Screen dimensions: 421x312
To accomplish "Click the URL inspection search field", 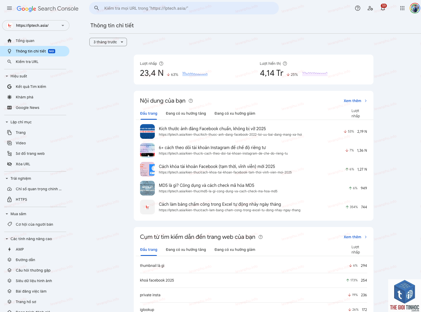I will 184,8.
